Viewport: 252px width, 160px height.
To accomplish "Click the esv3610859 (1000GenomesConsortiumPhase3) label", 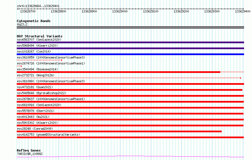I will [x=51, y=57].
